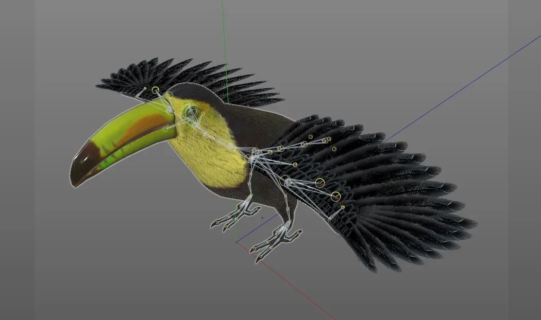The height and width of the screenshot is (320, 541).
Task: Click the controller circle near the beak base
Action: pyautogui.click(x=165, y=129)
